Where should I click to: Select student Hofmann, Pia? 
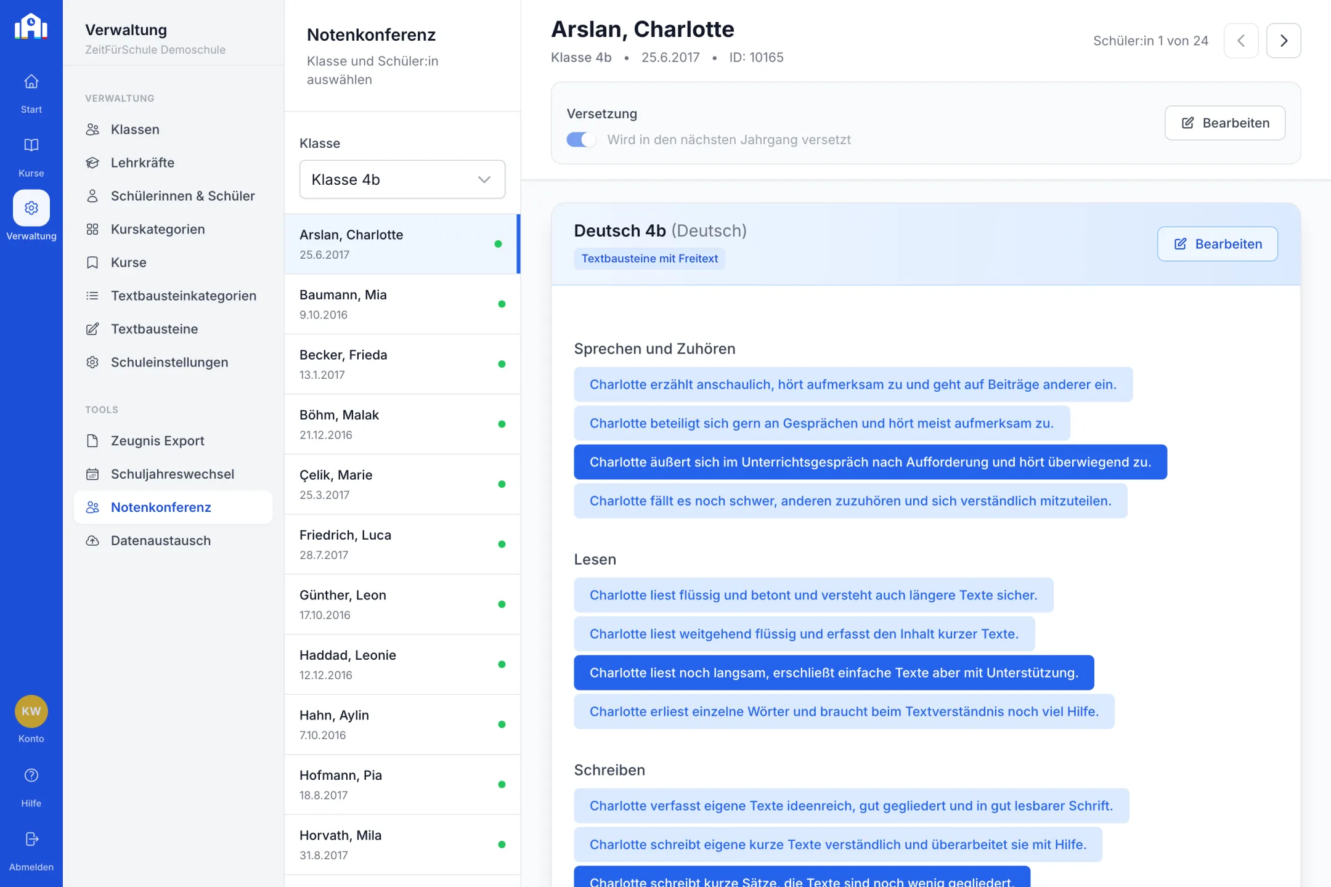[402, 785]
